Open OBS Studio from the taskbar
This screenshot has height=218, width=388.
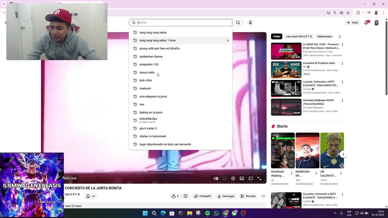[x=243, y=213]
